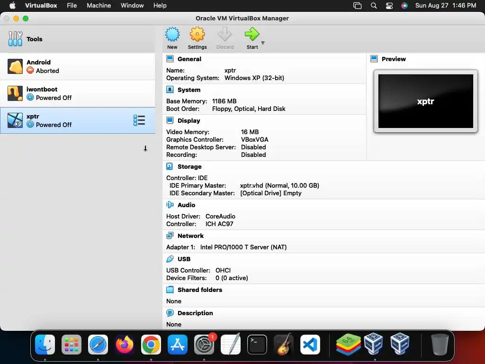This screenshot has width=485, height=364.
Task: Click the 'OHCI' USB controller value
Action: [x=223, y=271]
